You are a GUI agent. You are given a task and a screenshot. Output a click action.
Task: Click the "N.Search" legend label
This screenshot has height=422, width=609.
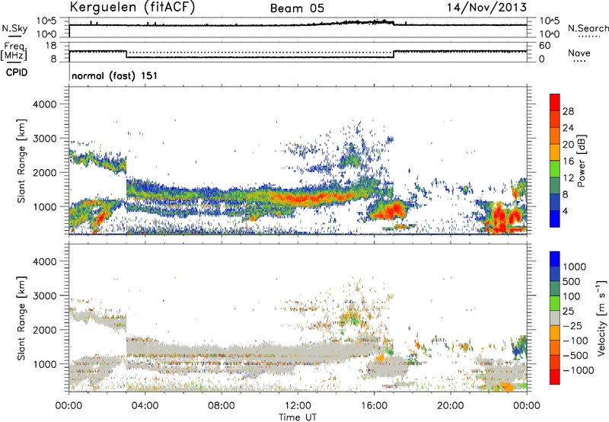click(588, 28)
